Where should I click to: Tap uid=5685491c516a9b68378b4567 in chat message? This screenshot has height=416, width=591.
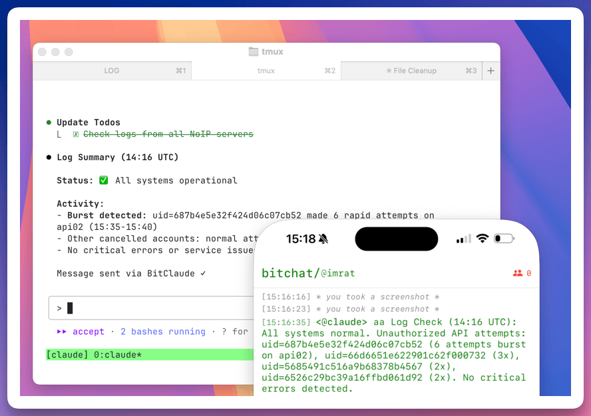342,367
